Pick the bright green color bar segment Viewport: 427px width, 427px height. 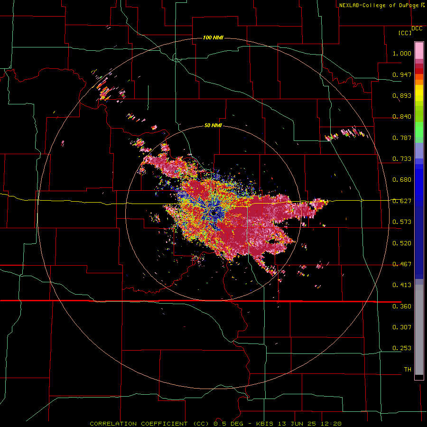pyautogui.click(x=419, y=130)
